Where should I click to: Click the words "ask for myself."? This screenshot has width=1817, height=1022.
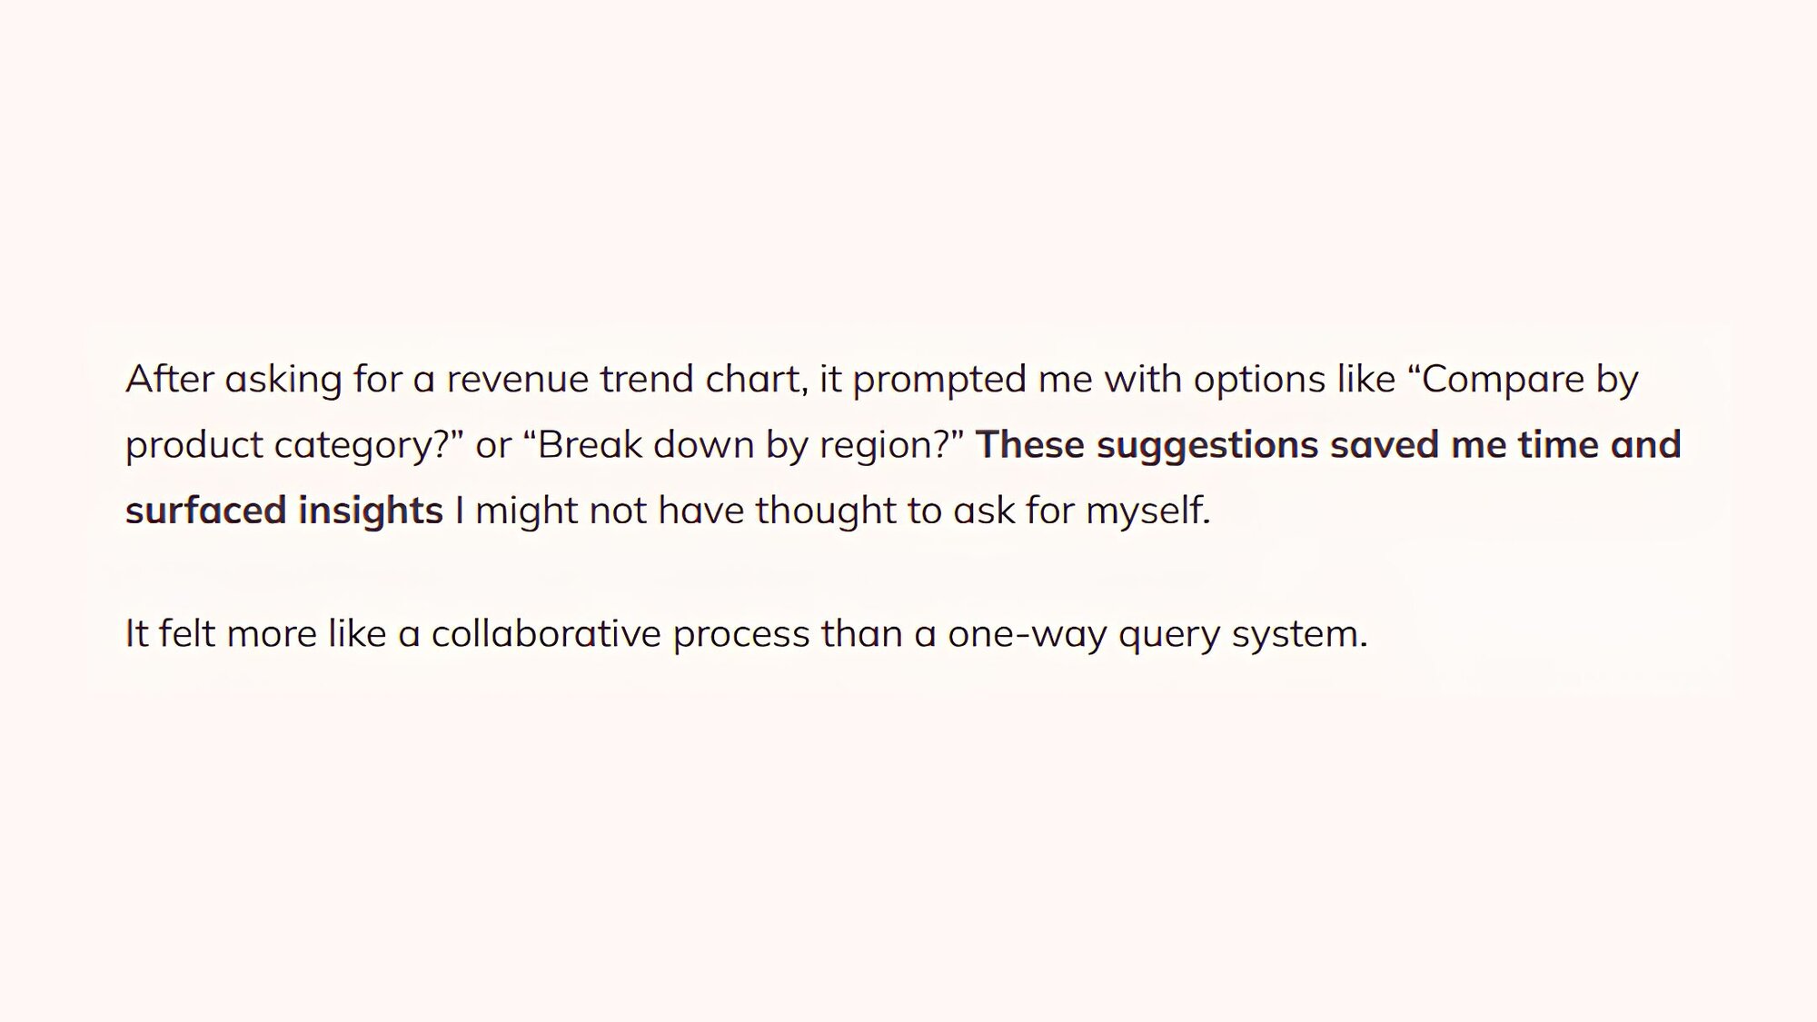[x=1082, y=511]
